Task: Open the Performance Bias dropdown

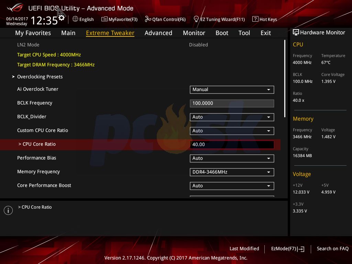Action: click(x=232, y=158)
